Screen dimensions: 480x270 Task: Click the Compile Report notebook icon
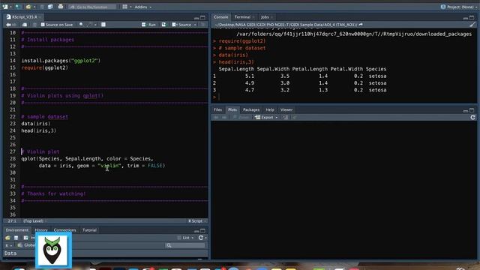103,25
